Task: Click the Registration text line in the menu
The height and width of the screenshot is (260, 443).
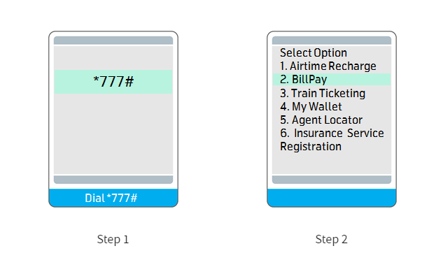Action: click(311, 147)
